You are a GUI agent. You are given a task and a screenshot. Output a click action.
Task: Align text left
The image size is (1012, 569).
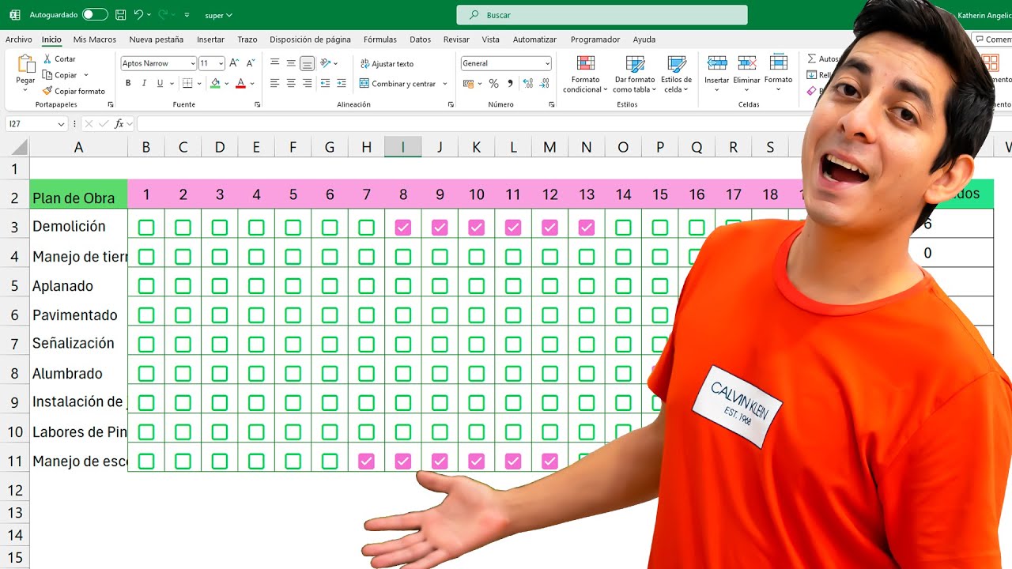275,83
